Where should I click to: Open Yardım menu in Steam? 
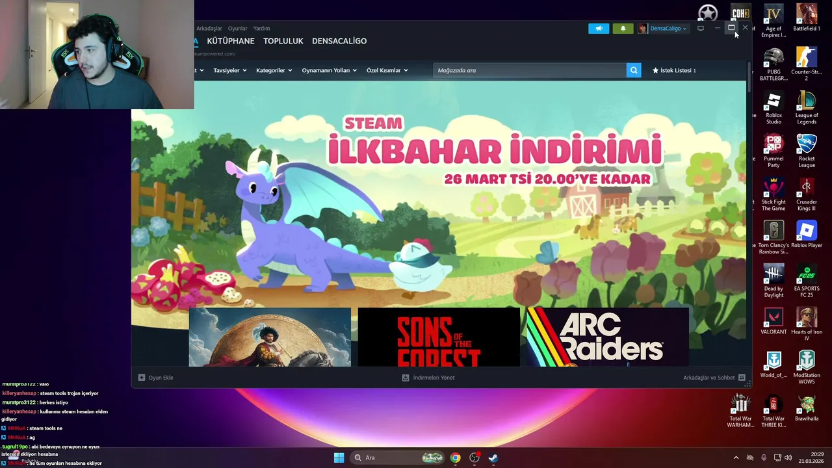261,29
